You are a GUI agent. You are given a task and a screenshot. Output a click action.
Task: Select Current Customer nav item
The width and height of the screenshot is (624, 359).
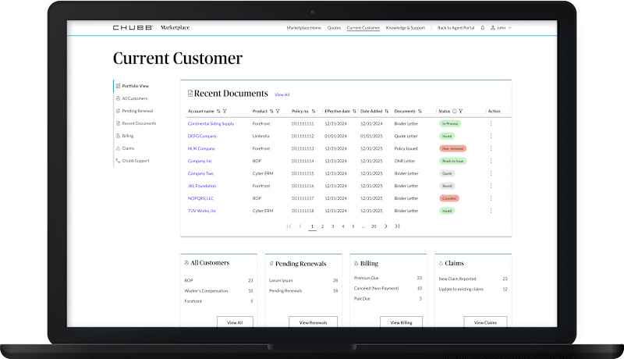(x=363, y=28)
